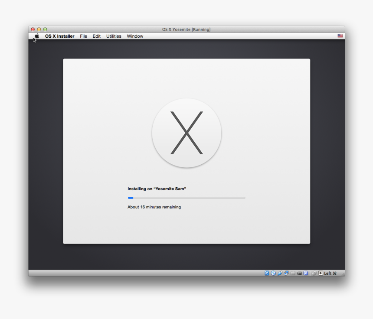Image resolution: width=373 pixels, height=319 pixels.
Task: Open the Utilities menu
Action: (x=114, y=36)
